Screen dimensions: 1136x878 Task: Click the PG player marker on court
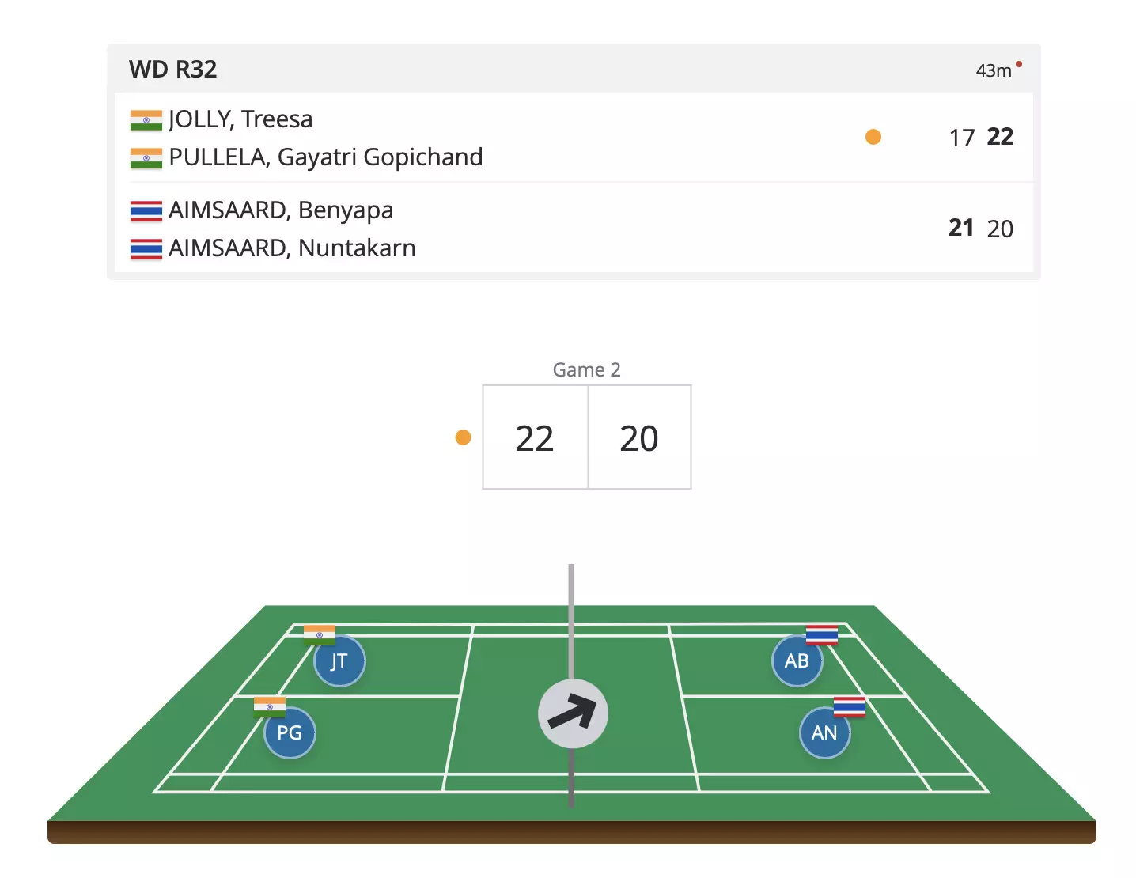click(290, 733)
